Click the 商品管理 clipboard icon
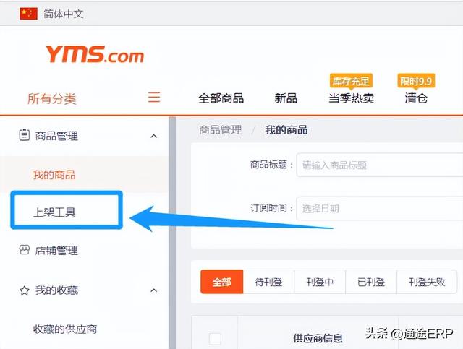The image size is (463, 349). 24,135
